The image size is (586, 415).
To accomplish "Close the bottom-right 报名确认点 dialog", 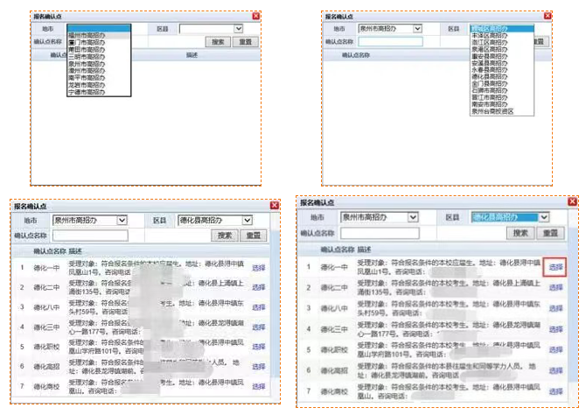I will coord(572,201).
